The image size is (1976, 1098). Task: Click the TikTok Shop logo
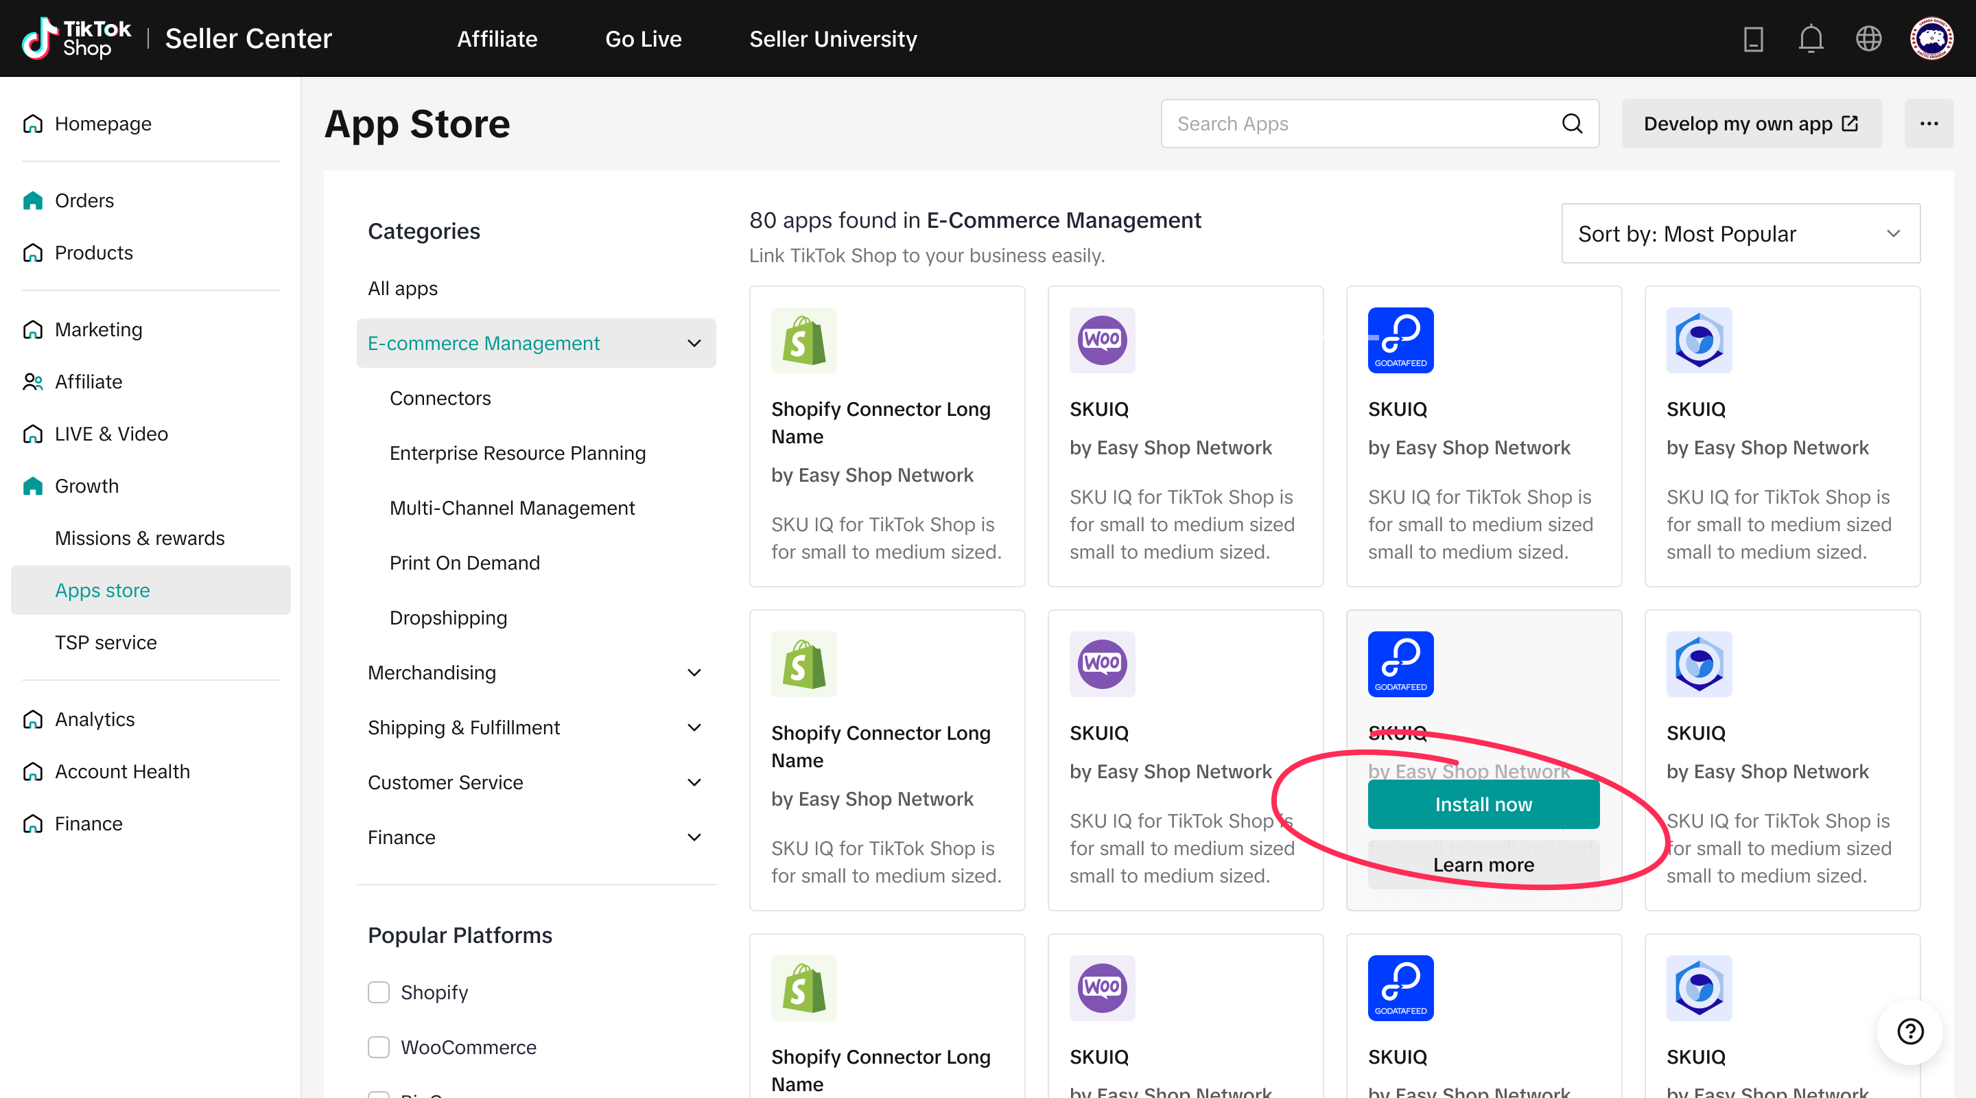coord(77,38)
